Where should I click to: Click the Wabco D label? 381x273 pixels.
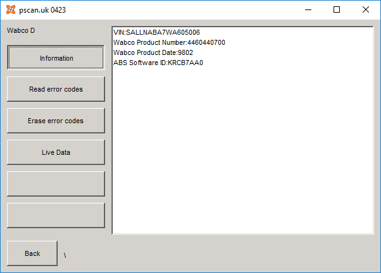coord(21,30)
